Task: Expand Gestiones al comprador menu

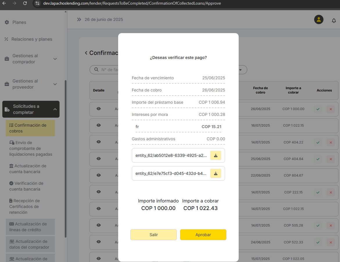Action: tap(55, 59)
